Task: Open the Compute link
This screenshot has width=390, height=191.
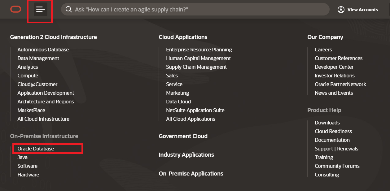Action: [x=28, y=76]
